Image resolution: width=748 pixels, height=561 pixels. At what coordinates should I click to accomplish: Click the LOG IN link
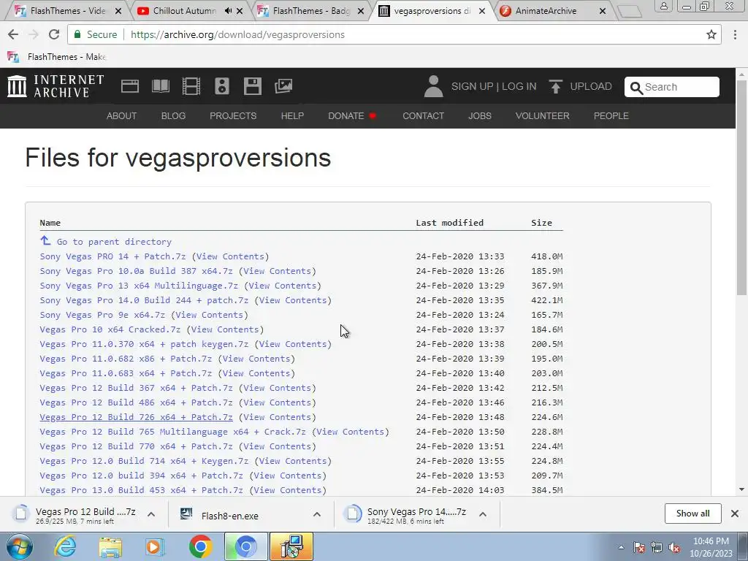(519, 86)
